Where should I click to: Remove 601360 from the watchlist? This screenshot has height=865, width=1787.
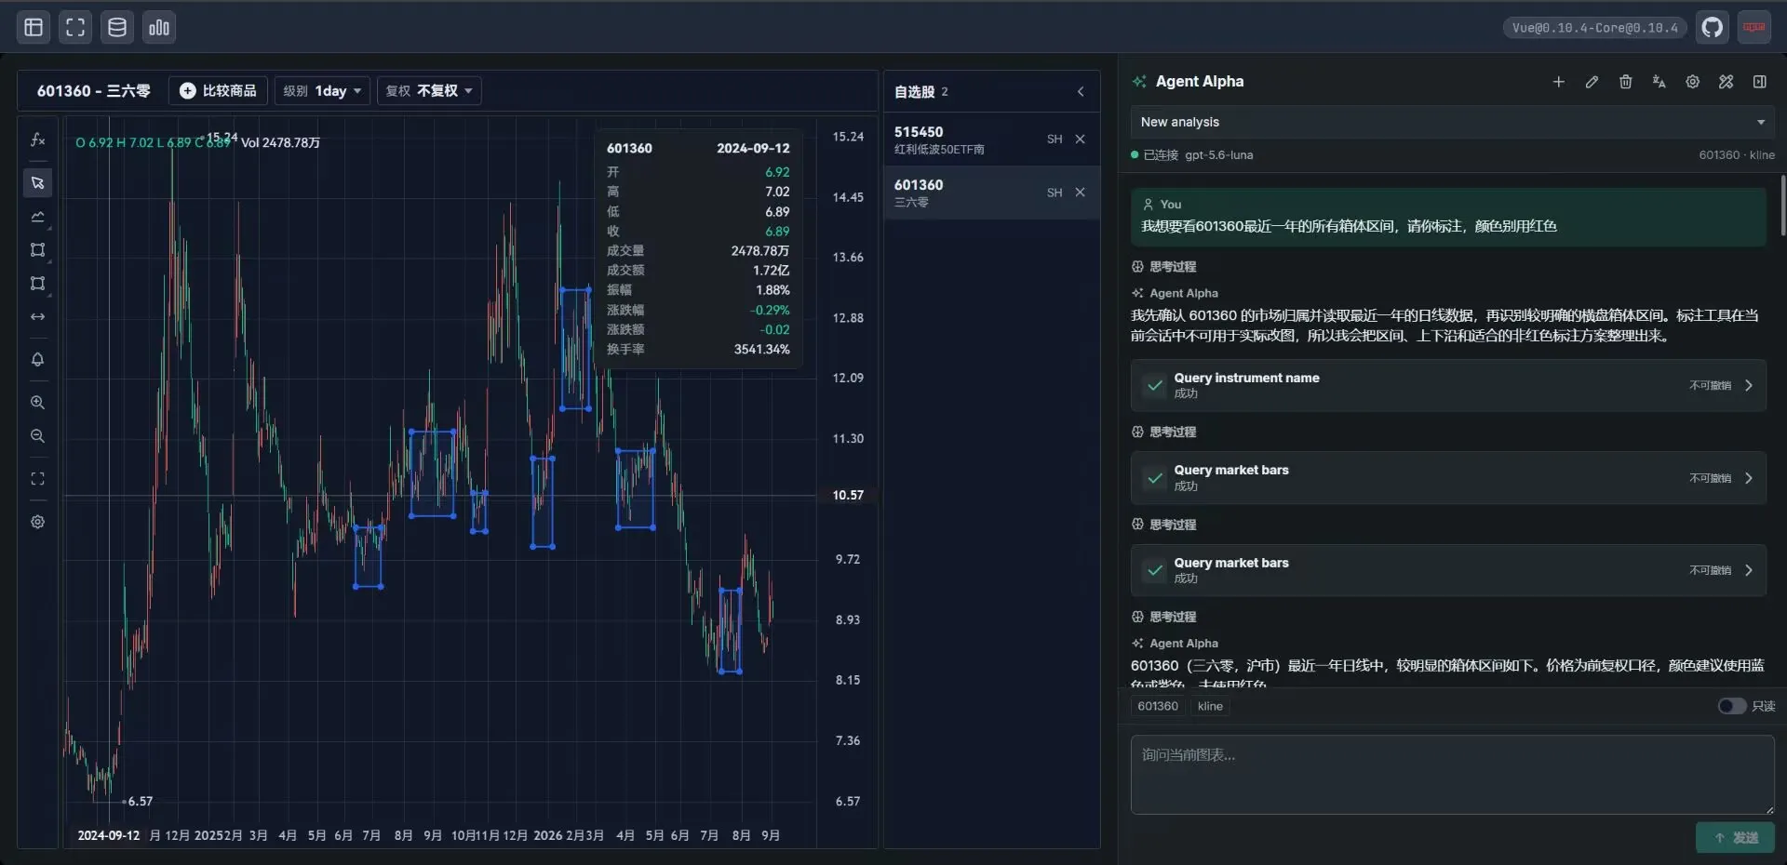pos(1080,192)
